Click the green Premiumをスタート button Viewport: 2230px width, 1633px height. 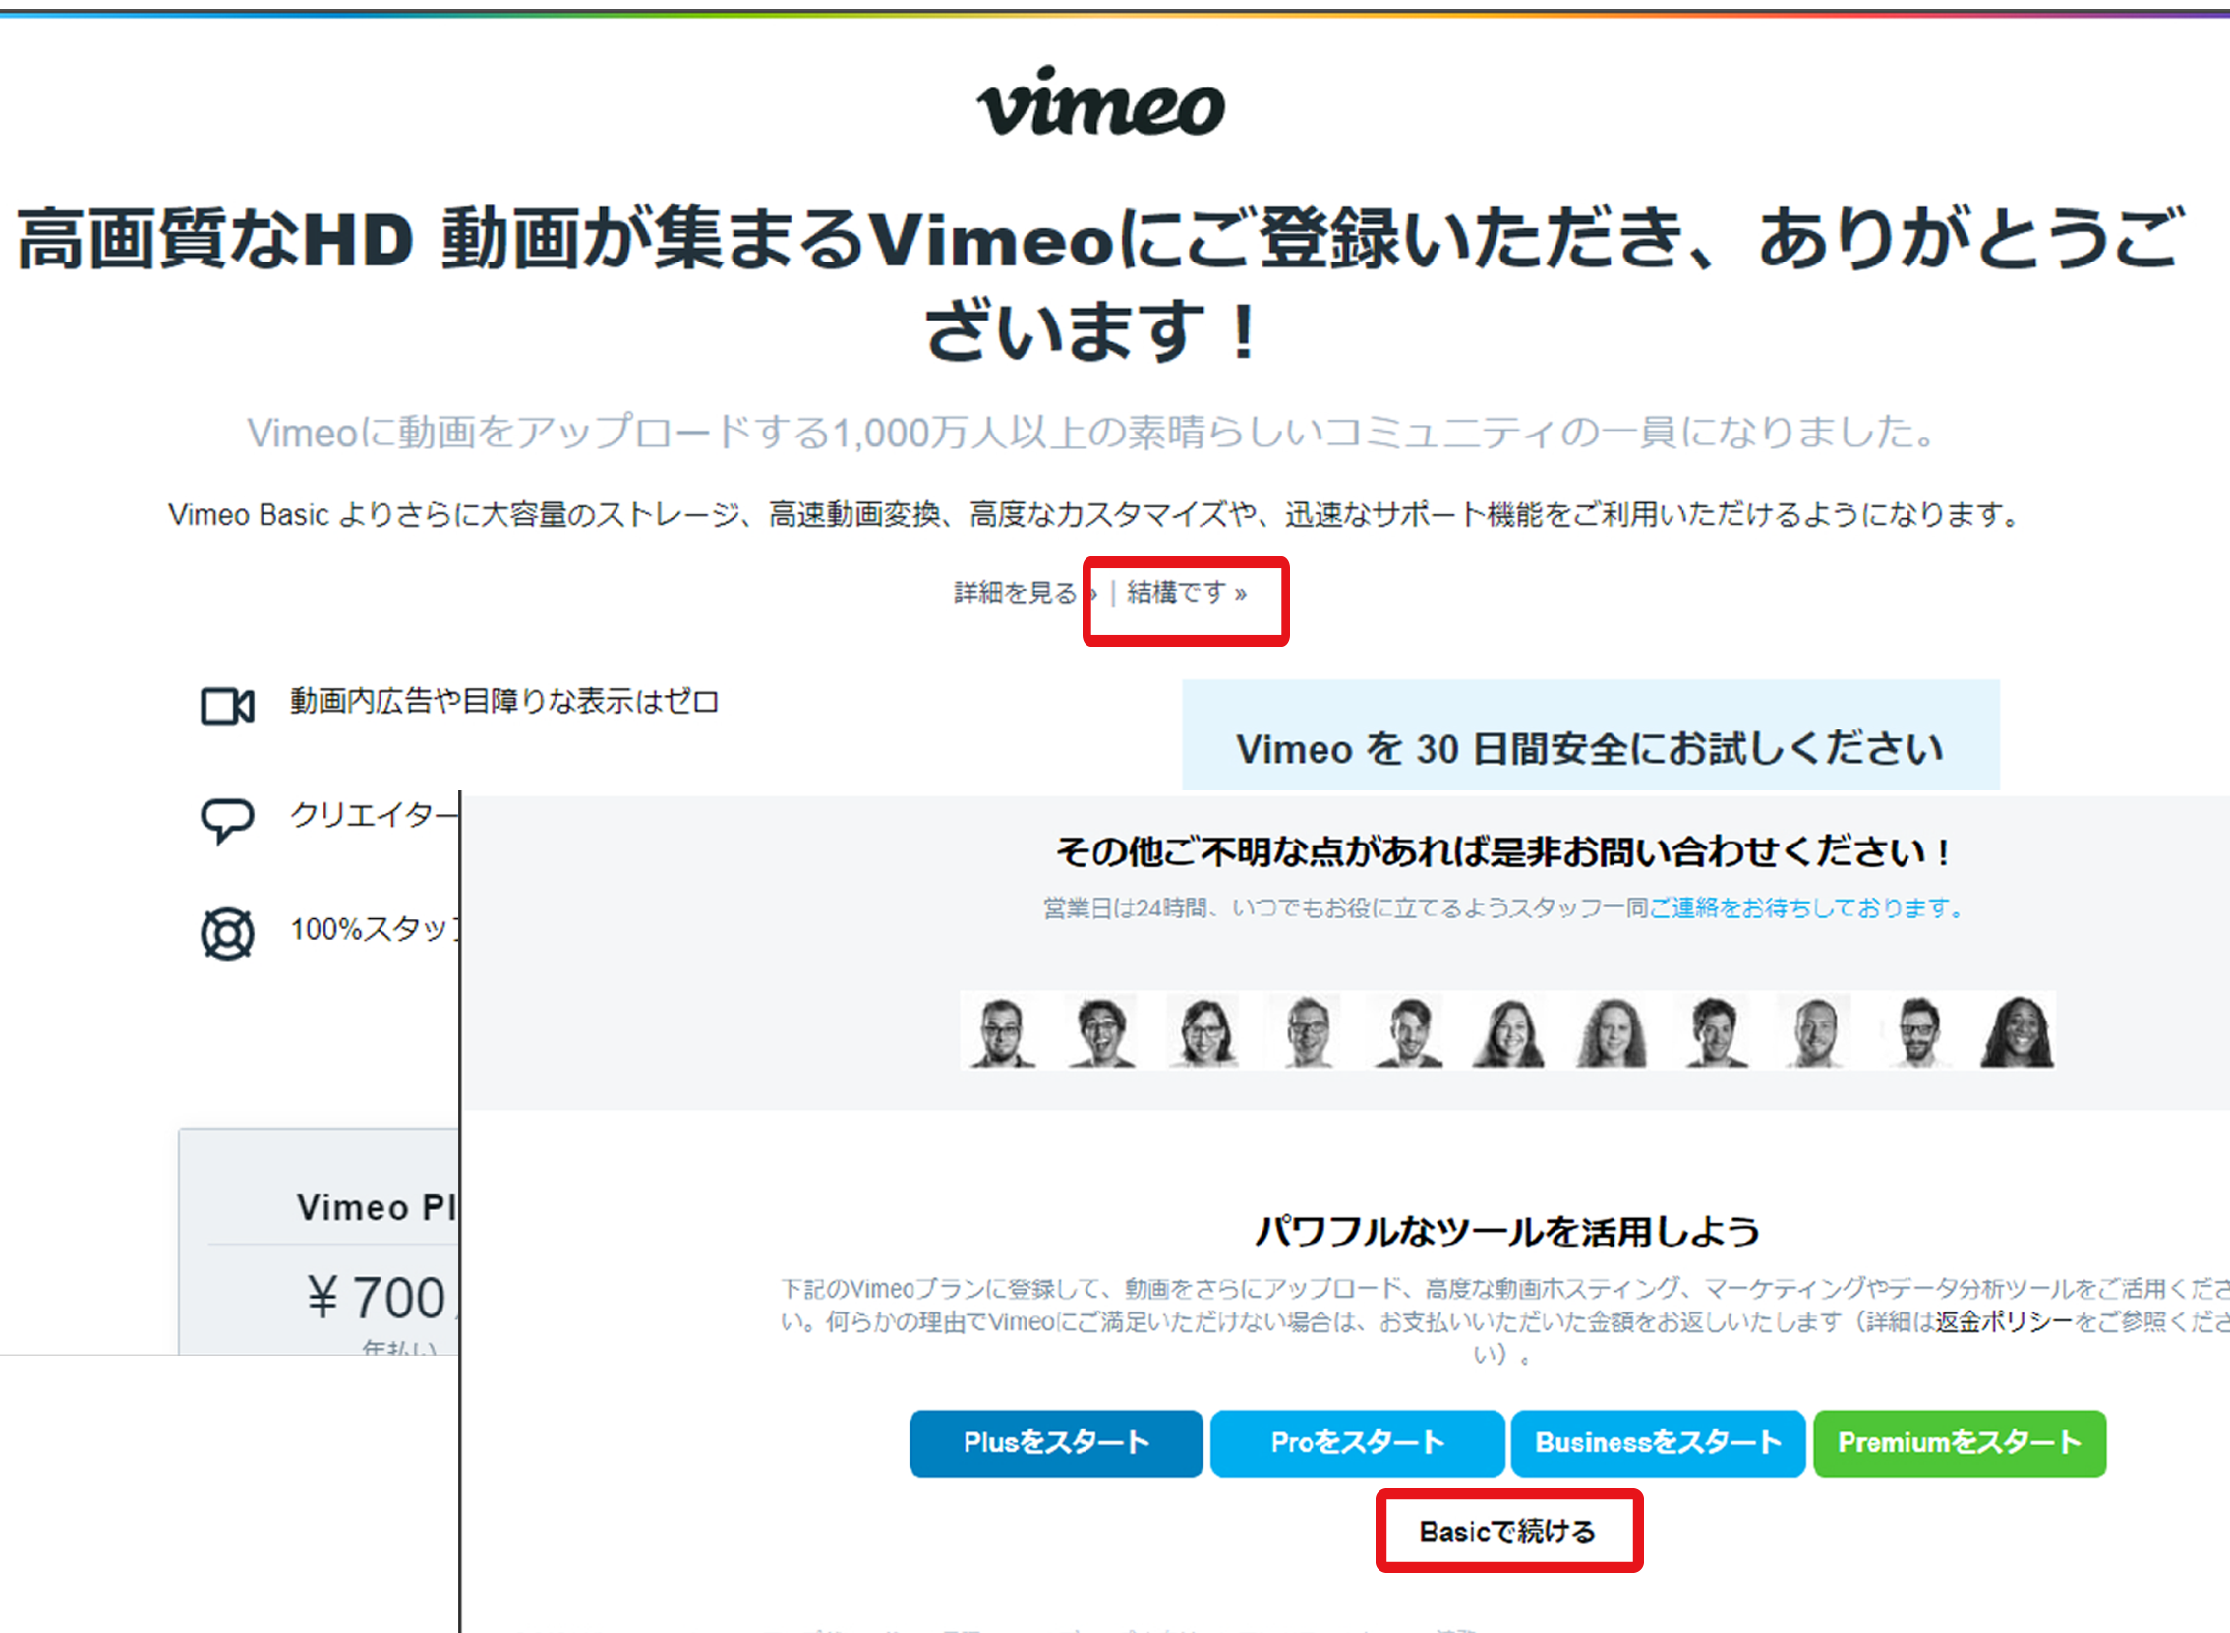pos(1960,1442)
